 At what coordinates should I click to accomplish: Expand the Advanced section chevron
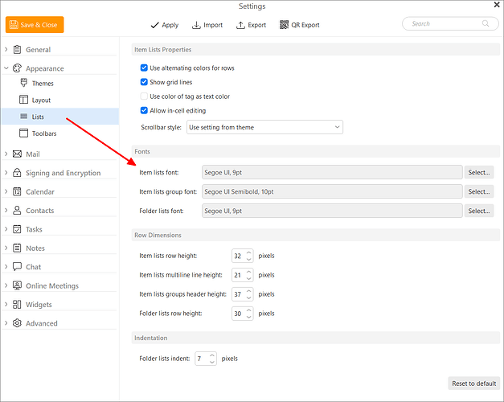tap(6, 323)
